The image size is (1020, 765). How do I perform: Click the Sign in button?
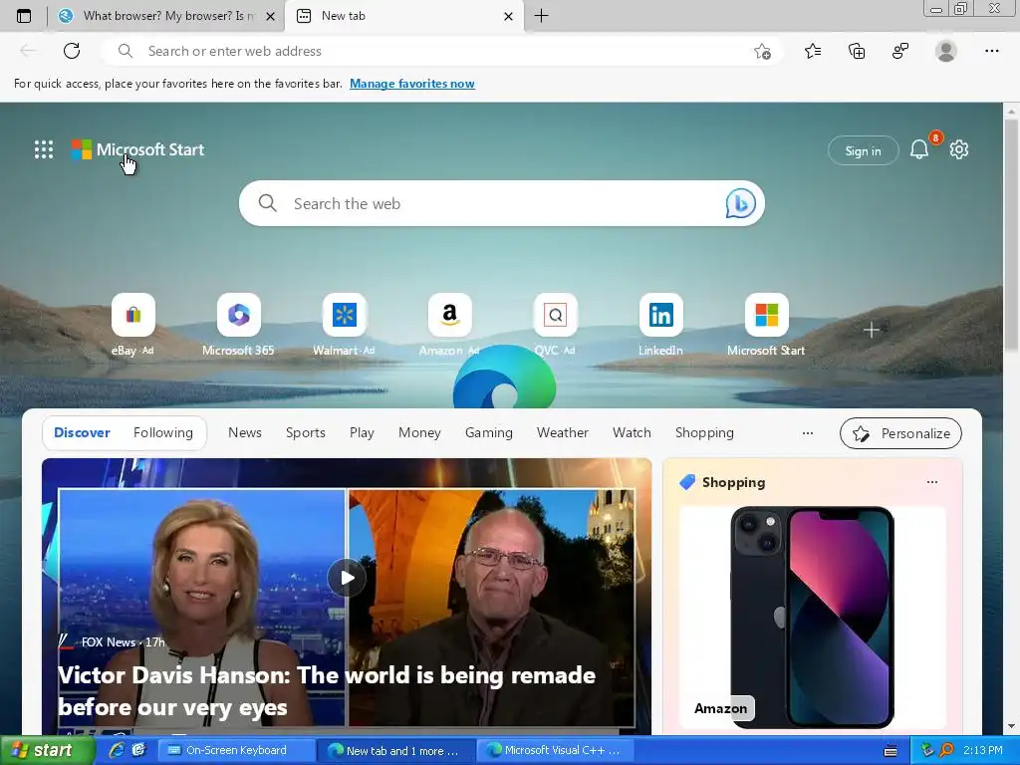864,150
